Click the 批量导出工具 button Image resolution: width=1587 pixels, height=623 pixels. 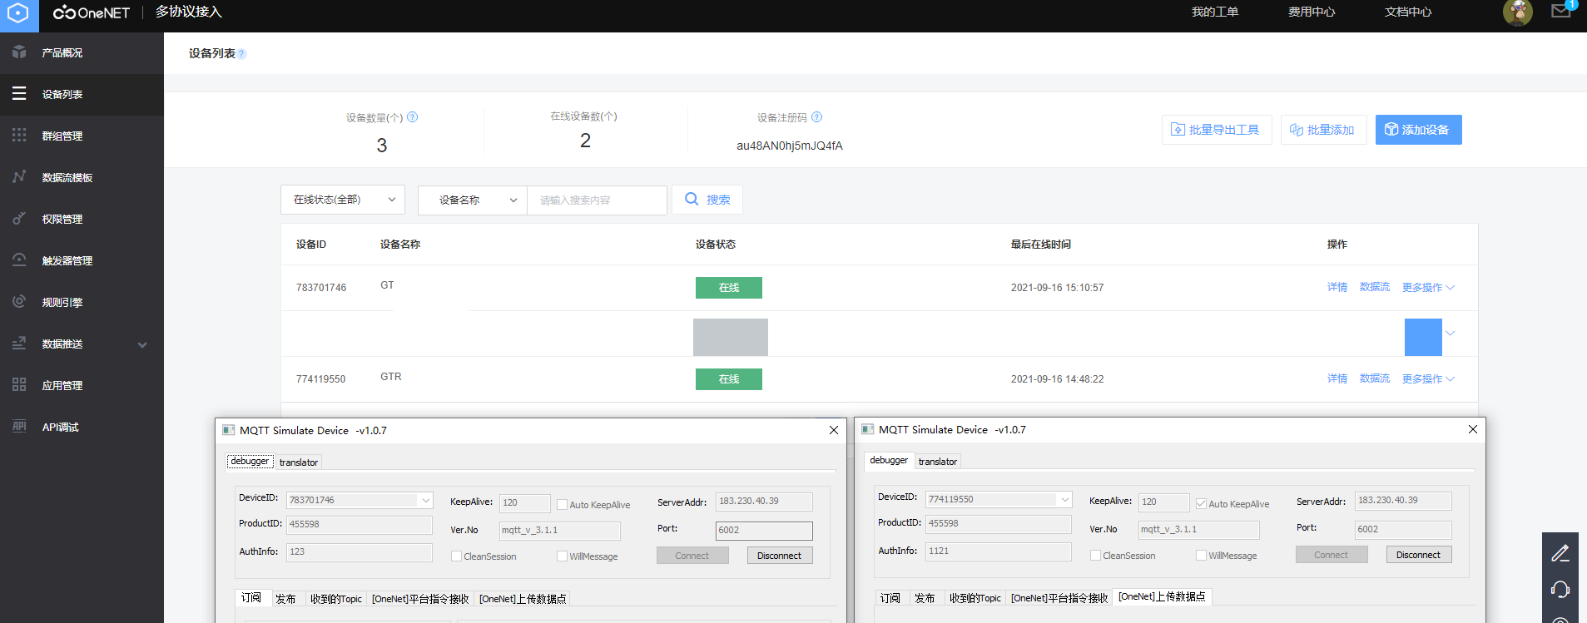pyautogui.click(x=1217, y=130)
